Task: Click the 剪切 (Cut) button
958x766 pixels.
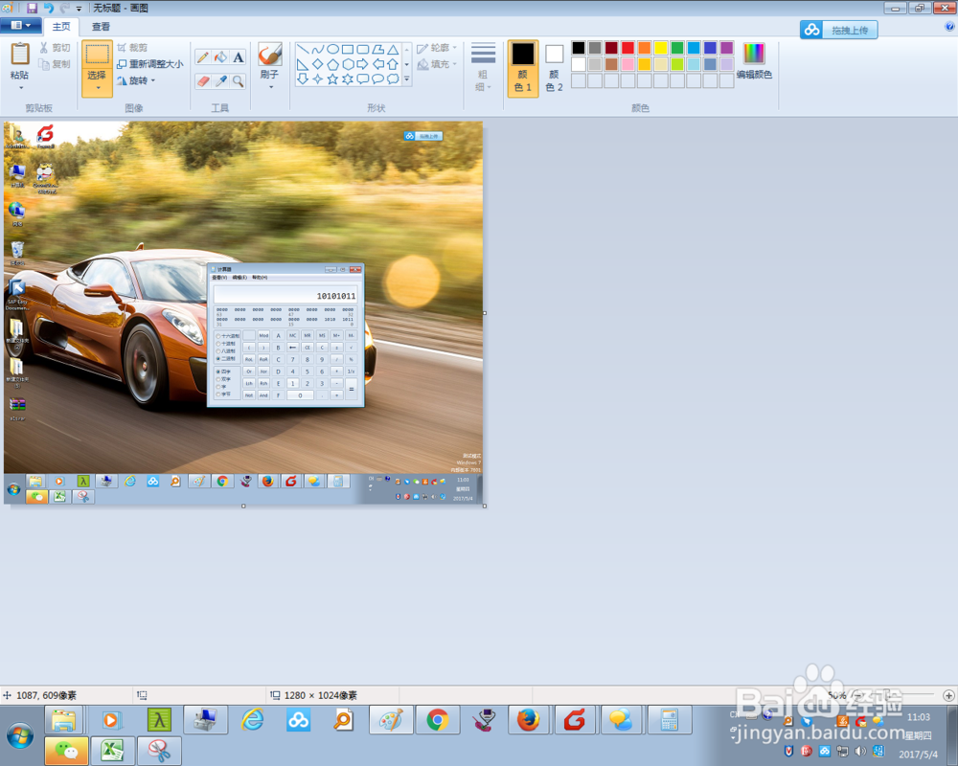Action: [55, 48]
